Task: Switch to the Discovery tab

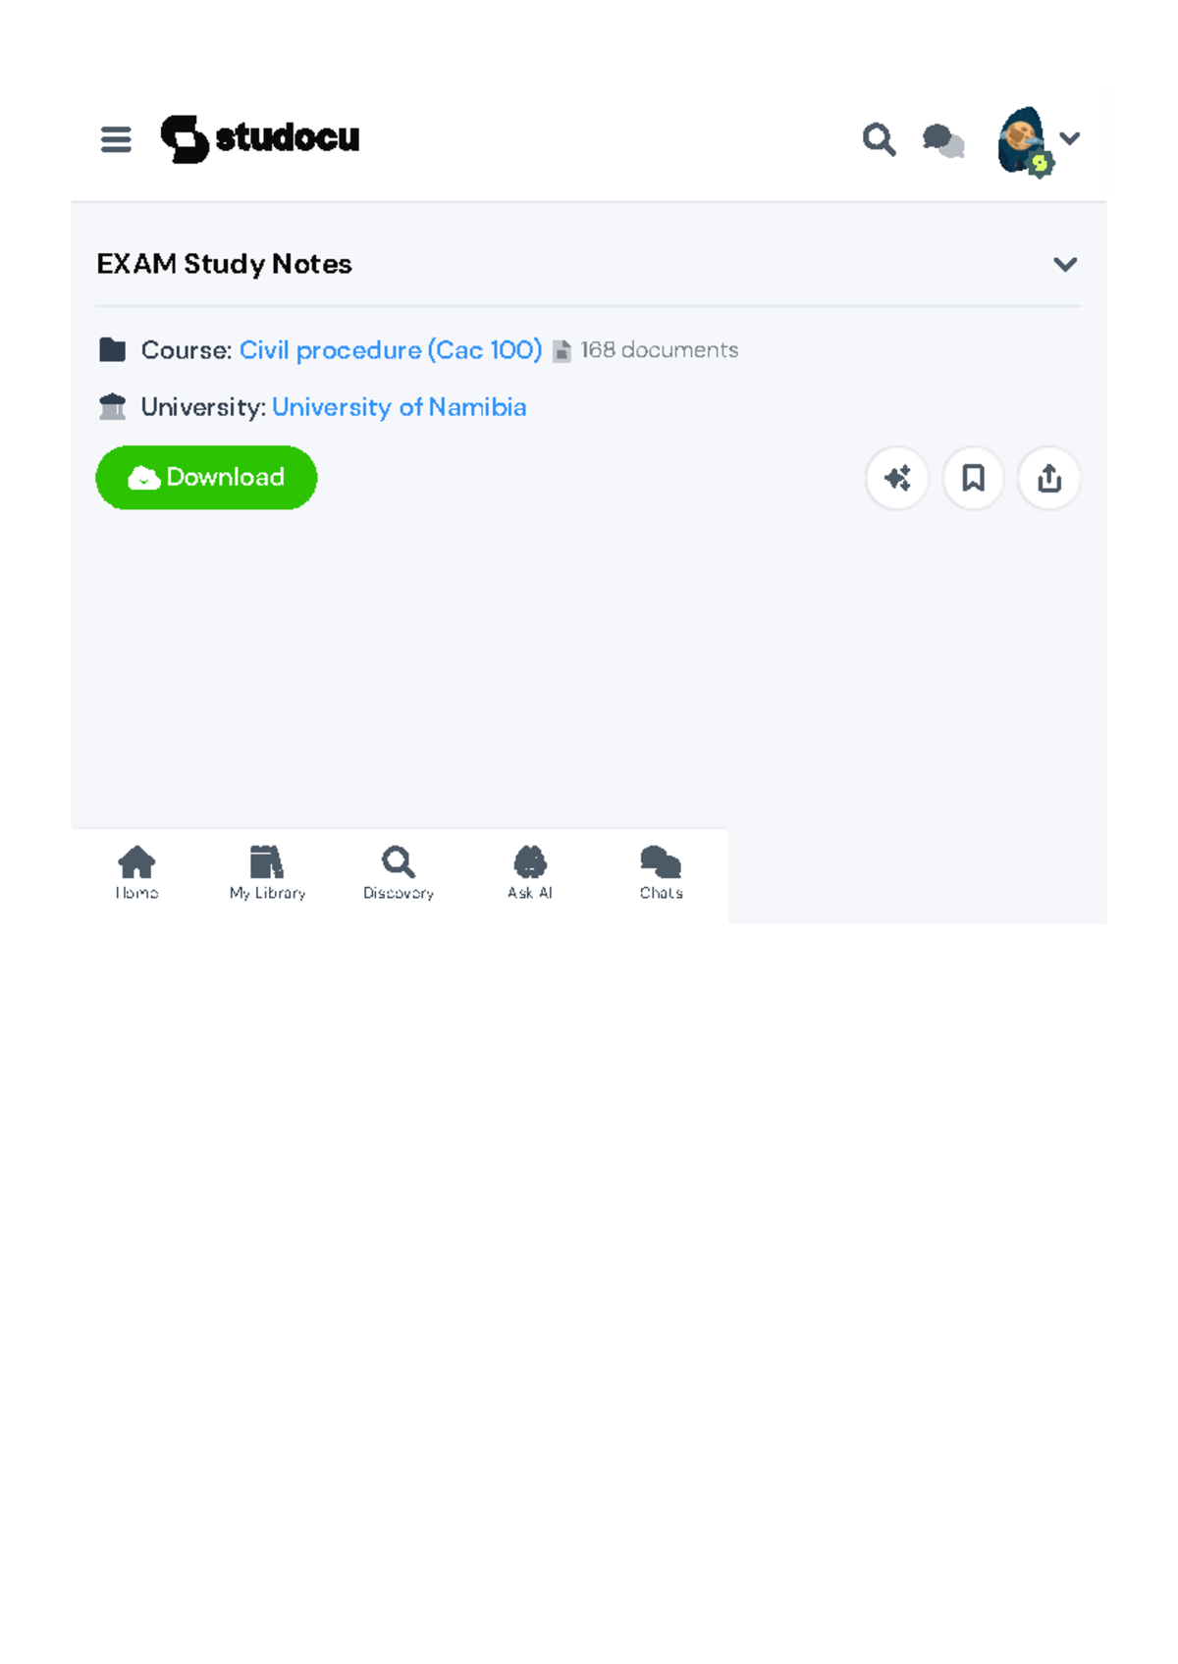Action: 399,872
